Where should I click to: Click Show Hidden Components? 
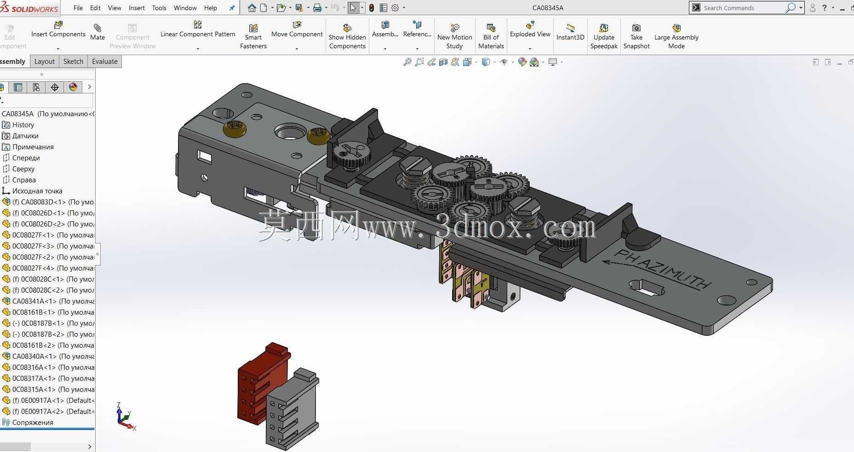347,36
